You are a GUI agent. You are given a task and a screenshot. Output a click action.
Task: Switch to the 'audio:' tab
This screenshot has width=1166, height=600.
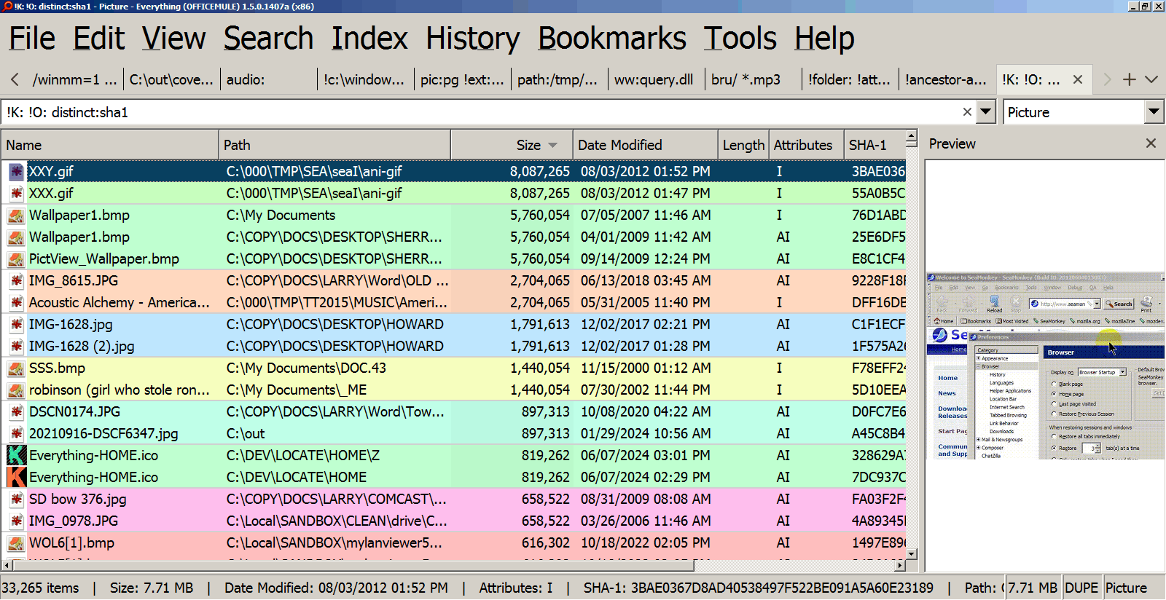coord(268,79)
